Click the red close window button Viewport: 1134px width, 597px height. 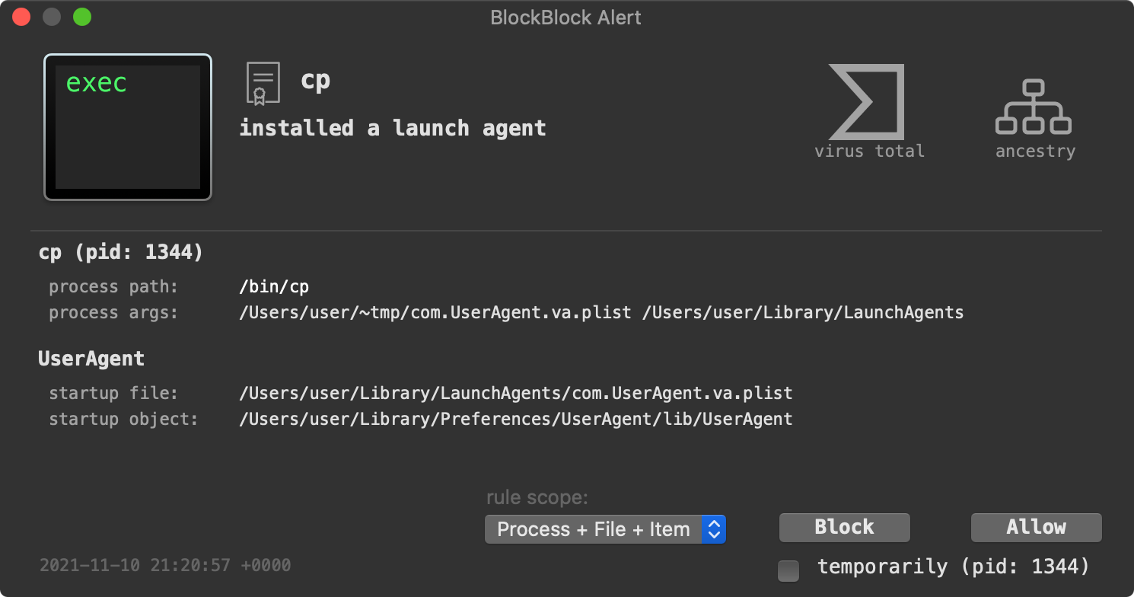point(21,17)
